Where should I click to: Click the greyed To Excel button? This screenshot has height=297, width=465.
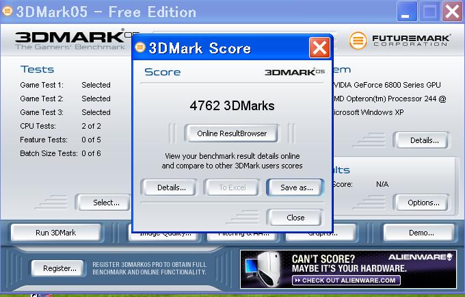[232, 188]
